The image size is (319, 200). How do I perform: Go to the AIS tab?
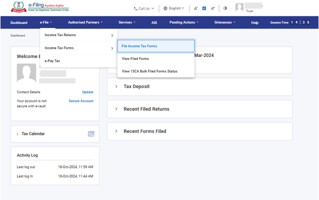coord(154,22)
